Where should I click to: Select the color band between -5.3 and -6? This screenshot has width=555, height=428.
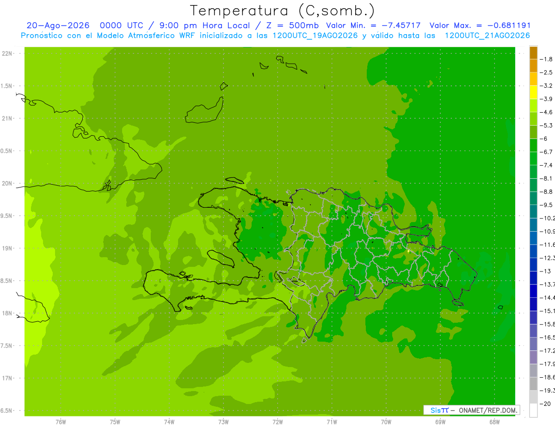coord(533,132)
